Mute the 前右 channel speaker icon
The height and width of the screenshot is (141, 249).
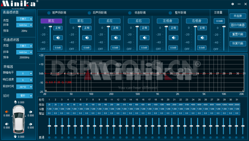[x=87, y=38]
